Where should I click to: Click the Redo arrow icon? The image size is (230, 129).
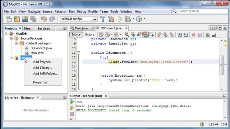pyautogui.click(x=52, y=19)
